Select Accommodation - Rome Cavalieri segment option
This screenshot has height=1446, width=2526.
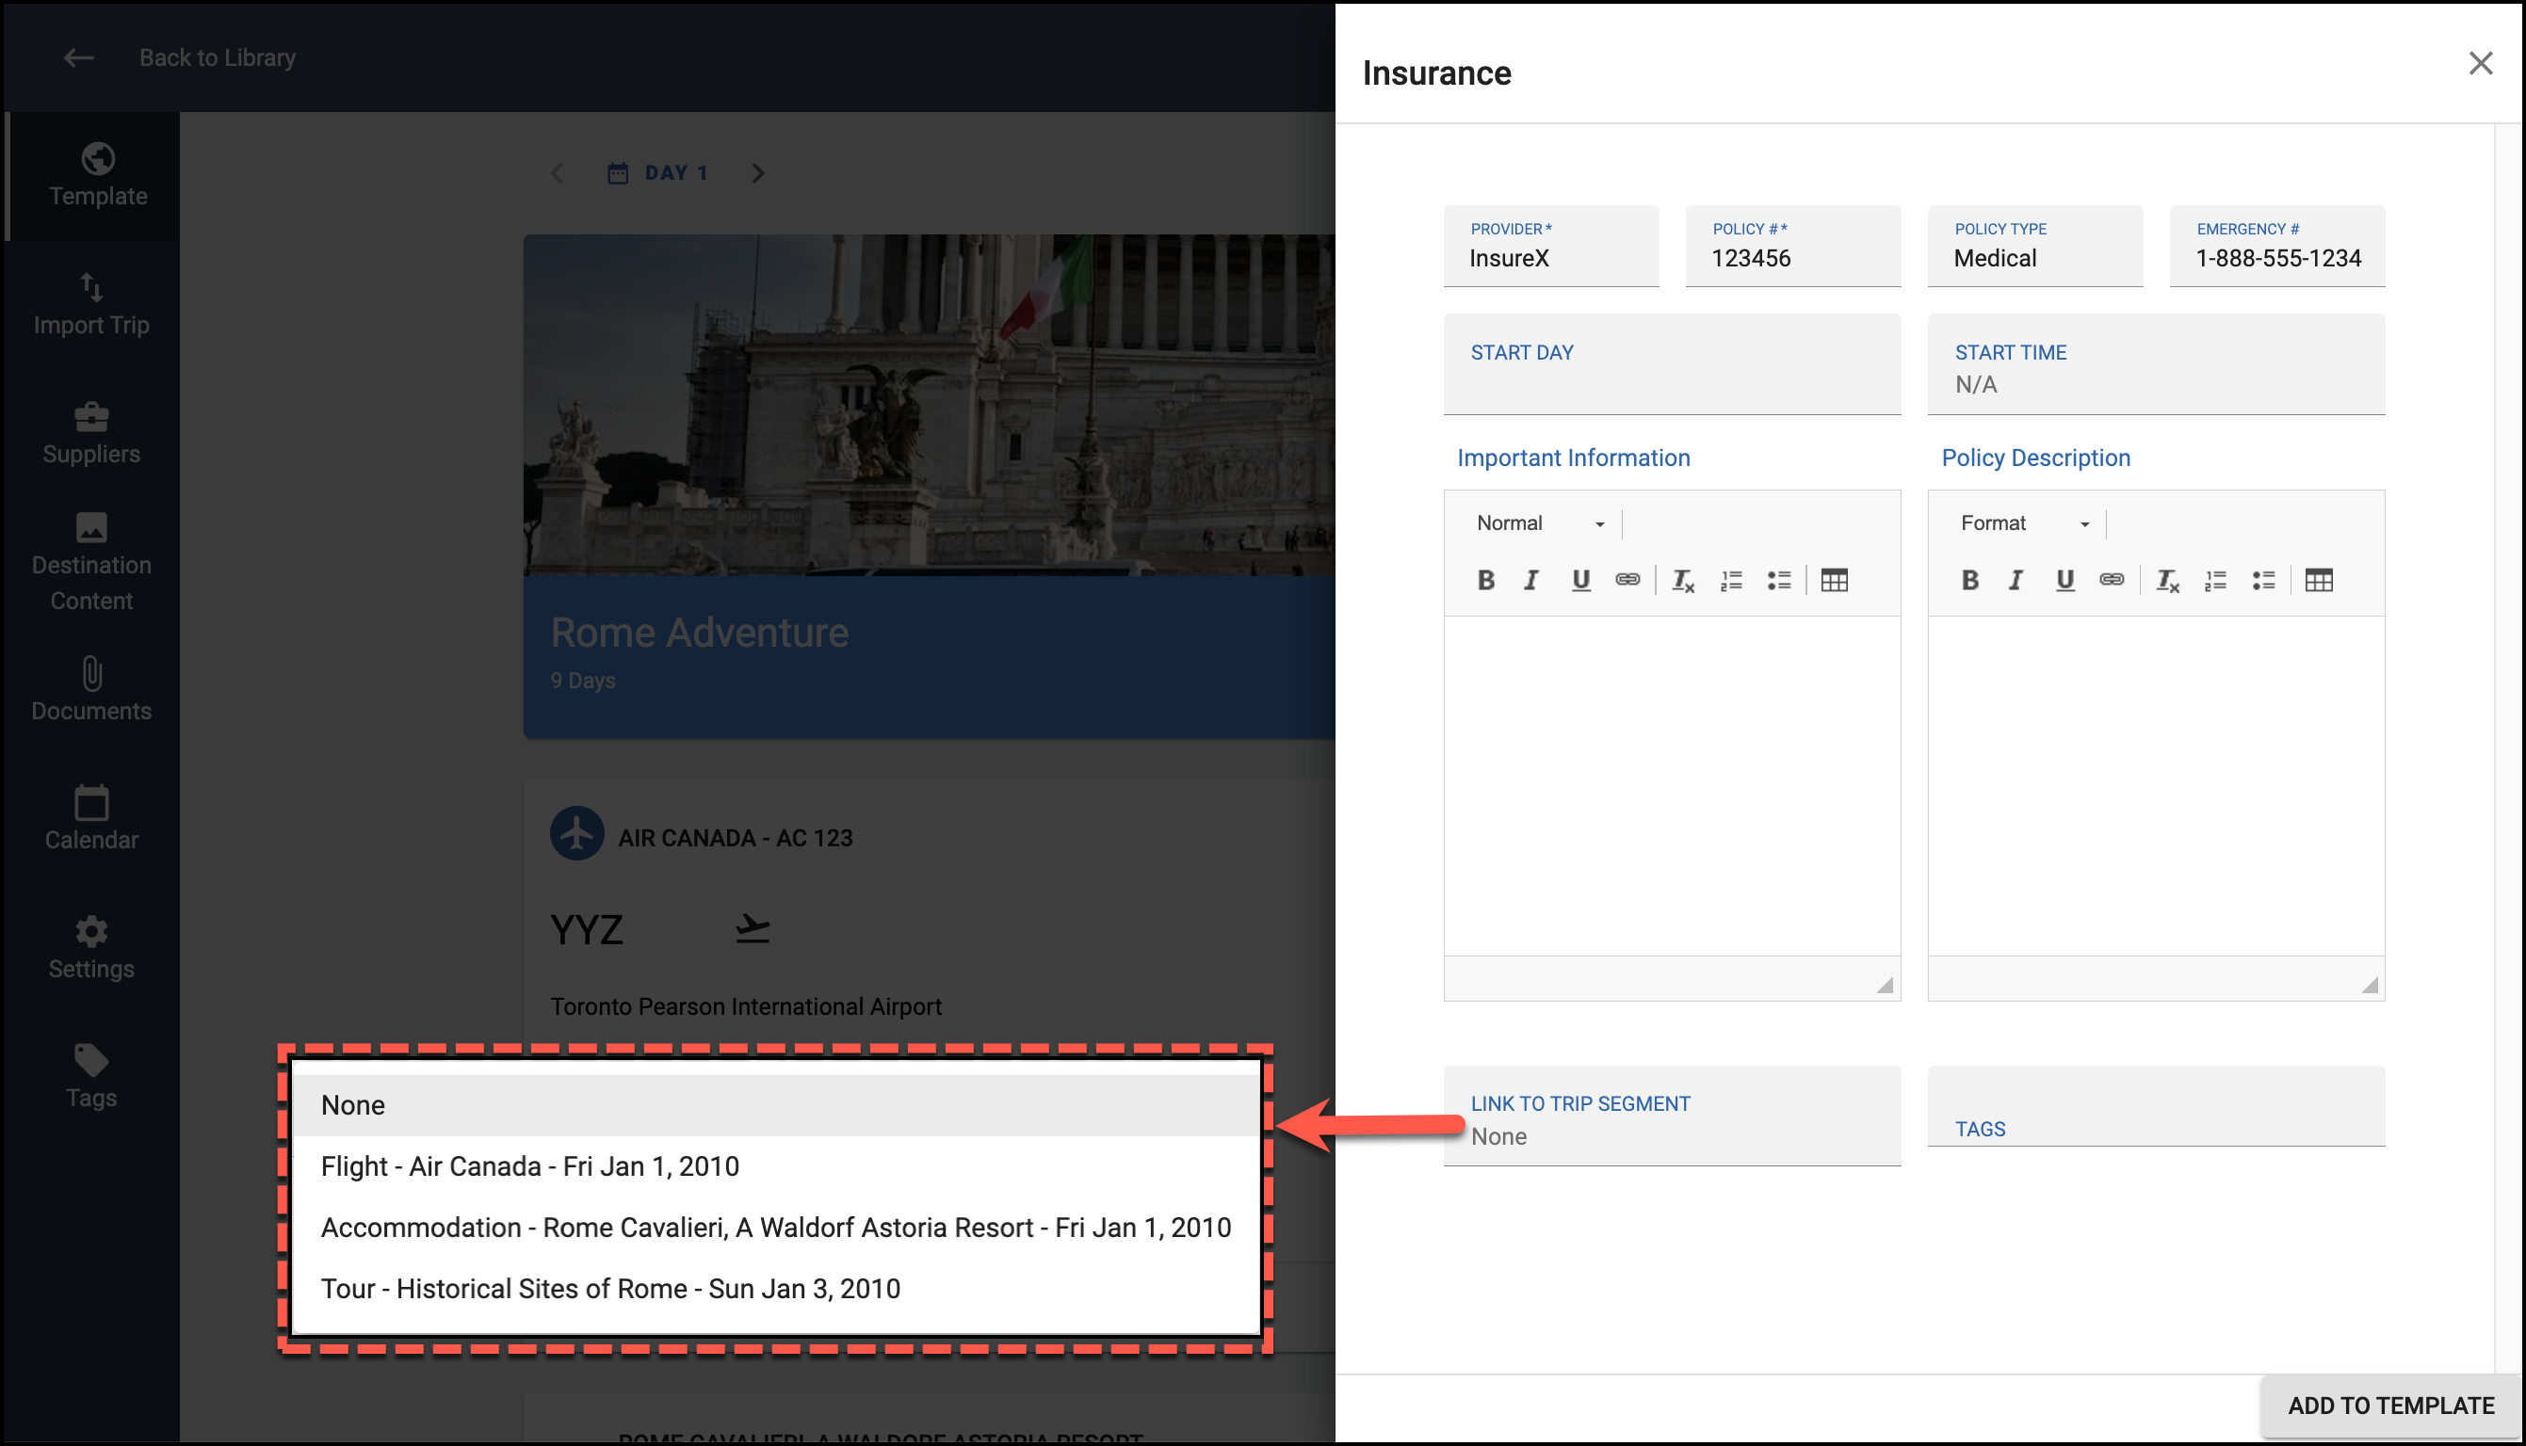pos(776,1229)
